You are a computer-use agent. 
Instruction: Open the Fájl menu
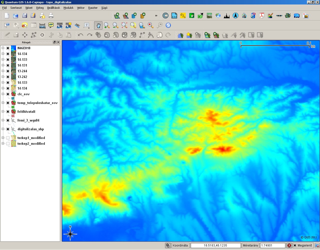click(x=4, y=8)
